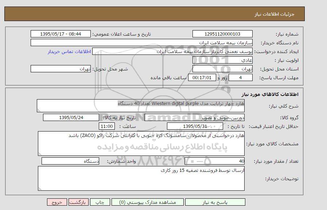This screenshot has width=327, height=210.
Task: Select the شماره نیاز field 12951120000103
Action: [222, 34]
